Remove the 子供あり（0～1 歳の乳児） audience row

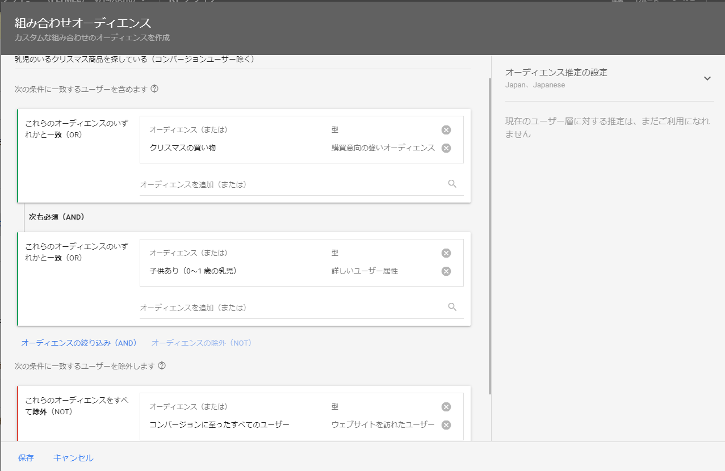click(x=446, y=271)
